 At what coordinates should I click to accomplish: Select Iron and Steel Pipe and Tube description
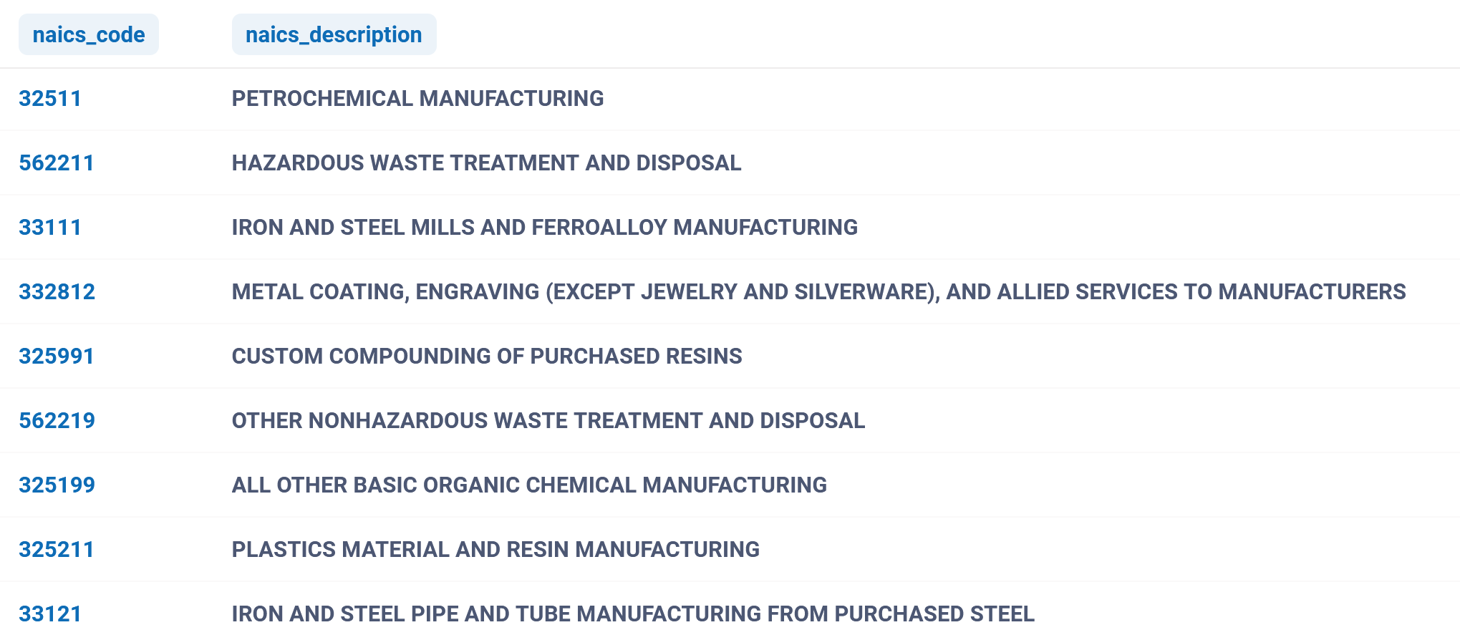(633, 614)
